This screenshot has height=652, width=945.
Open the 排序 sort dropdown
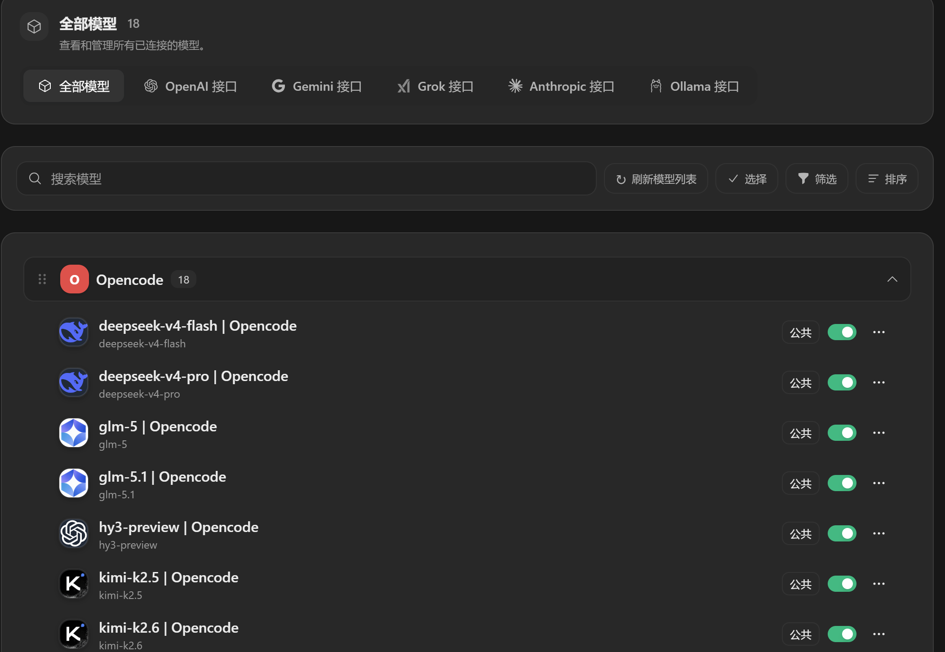click(887, 178)
